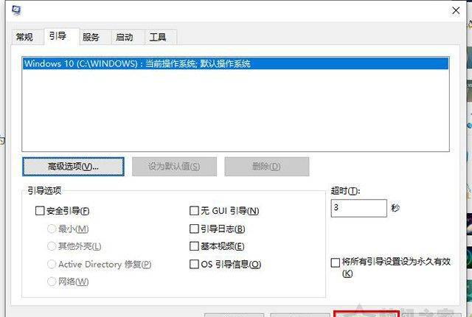Click the 删除(D) button
Image resolution: width=472 pixels, height=317 pixels.
coord(267,167)
